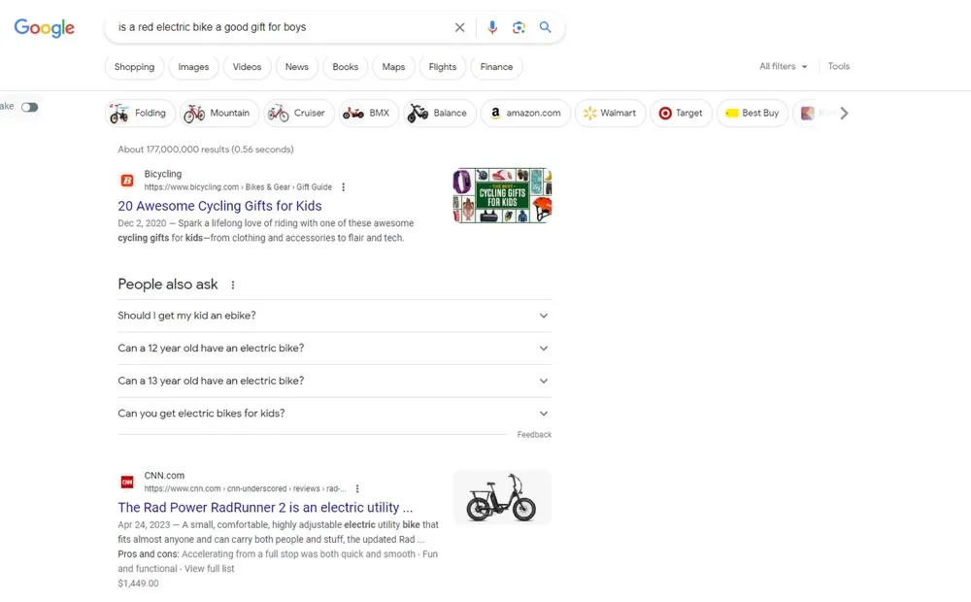Switch to the News tab
This screenshot has height=602, width=971.
[x=296, y=67]
